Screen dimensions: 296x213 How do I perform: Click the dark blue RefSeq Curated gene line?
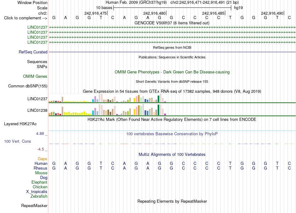pyautogui.click(x=172, y=52)
